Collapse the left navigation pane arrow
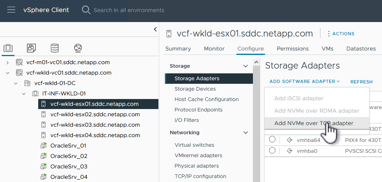 point(155,29)
